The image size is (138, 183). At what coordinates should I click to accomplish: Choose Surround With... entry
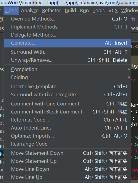(x=67, y=52)
